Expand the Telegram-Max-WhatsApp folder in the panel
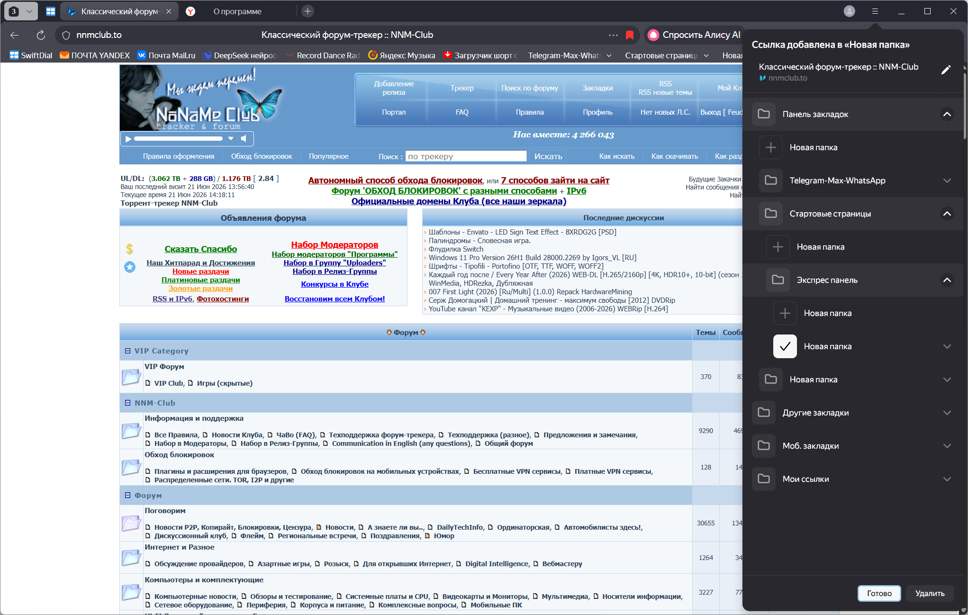The width and height of the screenshot is (968, 615). point(947,181)
